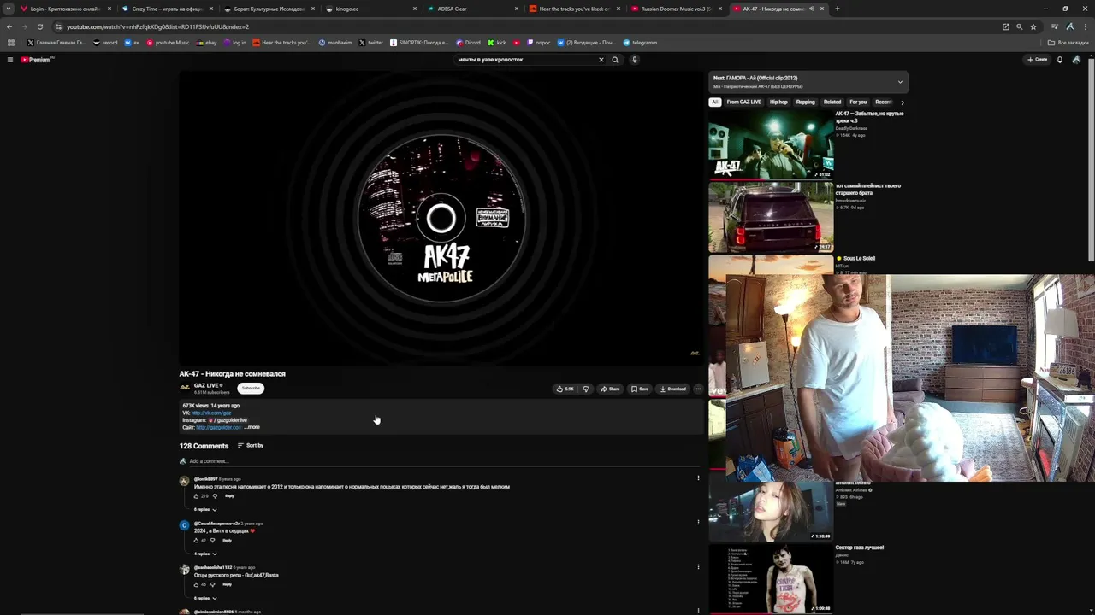1095x615 pixels.
Task: Open YouTube notifications bell
Action: pyautogui.click(x=1060, y=60)
